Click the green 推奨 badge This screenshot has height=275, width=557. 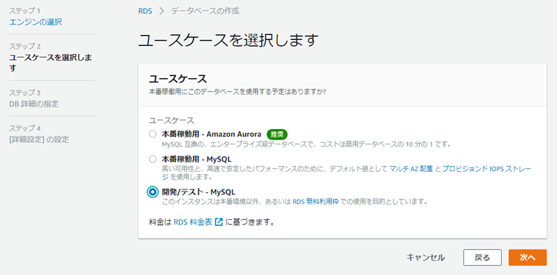point(277,134)
